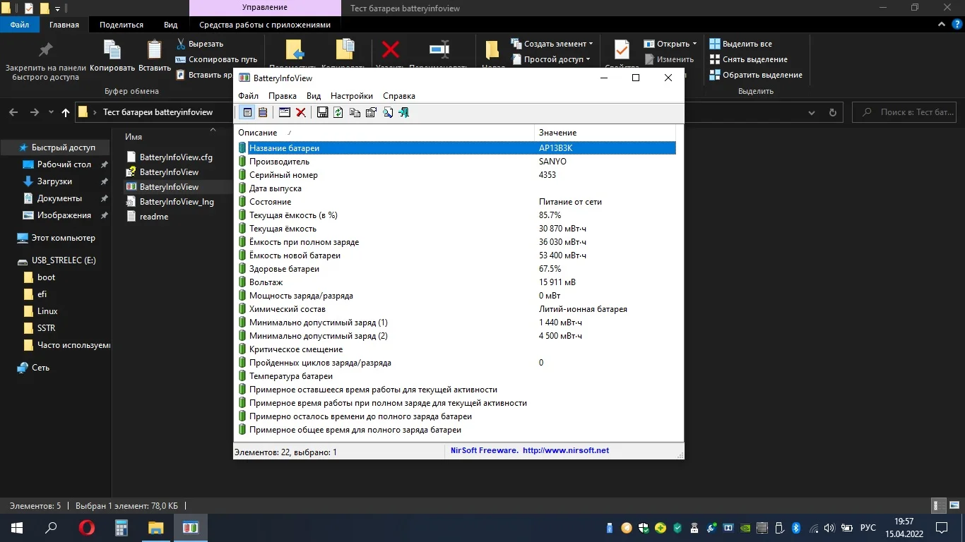This screenshot has height=542, width=965.
Task: Open the calculator app on the taskbar
Action: 122,528
